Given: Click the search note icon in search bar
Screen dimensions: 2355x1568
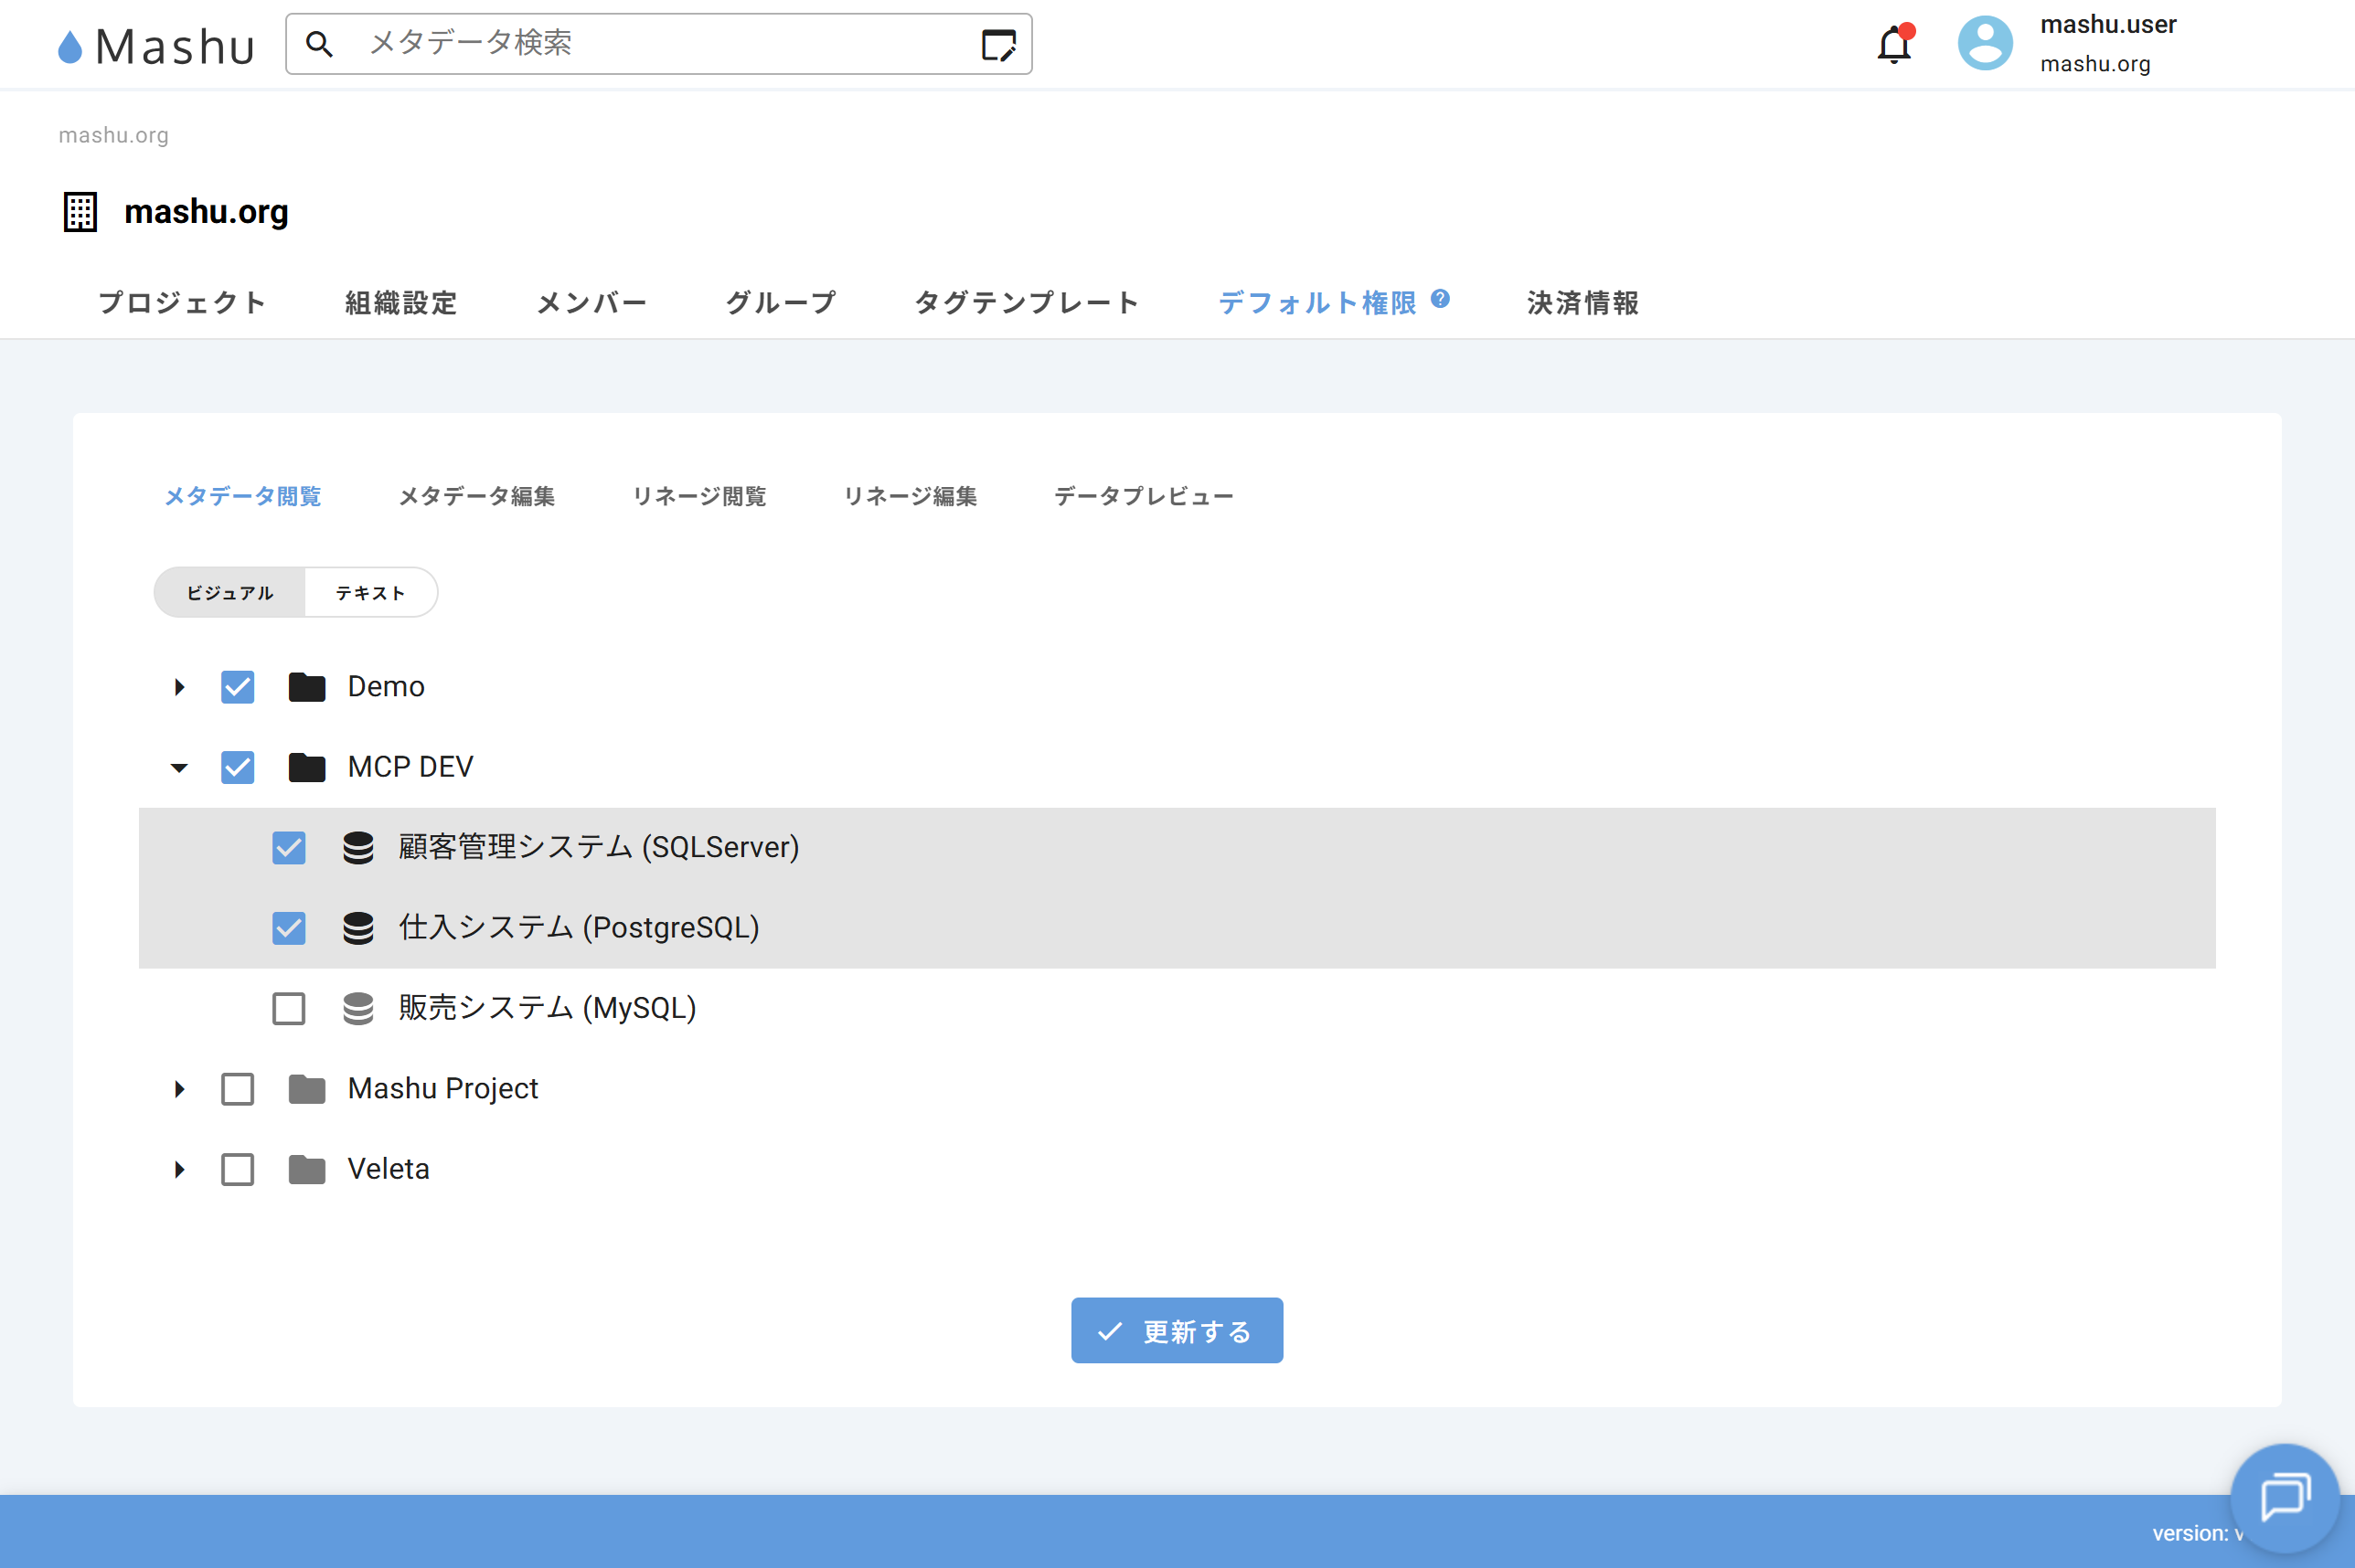Looking at the screenshot, I should (997, 45).
